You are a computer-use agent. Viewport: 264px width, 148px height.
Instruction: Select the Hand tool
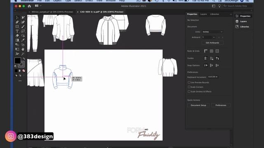(23, 49)
